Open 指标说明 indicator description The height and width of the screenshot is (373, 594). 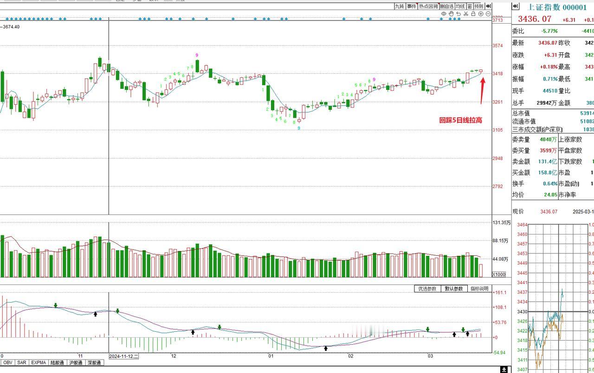[479, 289]
